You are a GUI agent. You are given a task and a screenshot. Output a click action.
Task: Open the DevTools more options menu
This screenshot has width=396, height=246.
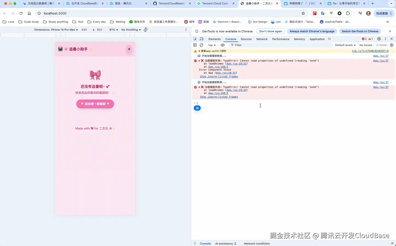click(x=385, y=39)
